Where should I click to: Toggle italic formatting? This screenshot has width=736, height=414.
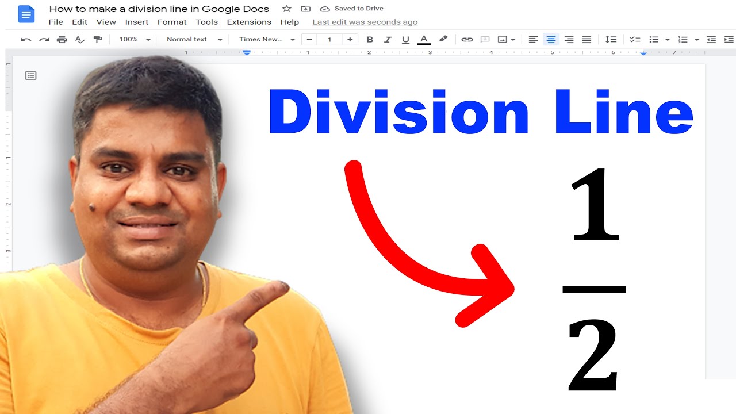pyautogui.click(x=388, y=40)
